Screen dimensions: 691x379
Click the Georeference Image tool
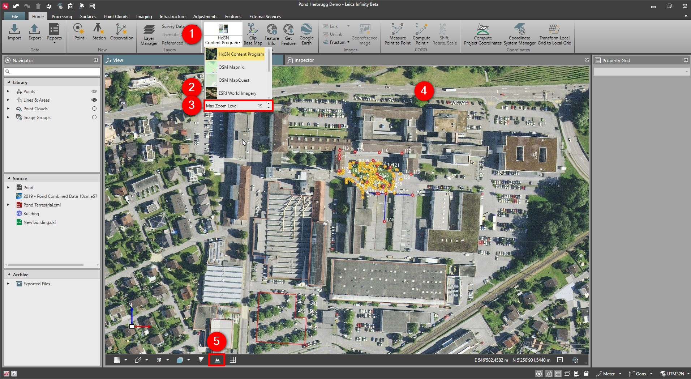[364, 34]
